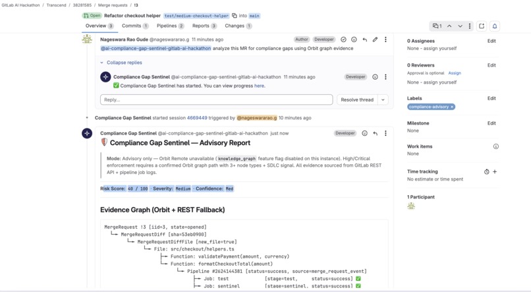Edit Reviewers in sidebar
Screen dimensions: 531x292
[491, 65]
